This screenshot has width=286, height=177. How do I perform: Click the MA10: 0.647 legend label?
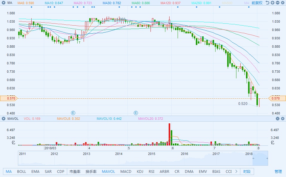pos(54,3)
